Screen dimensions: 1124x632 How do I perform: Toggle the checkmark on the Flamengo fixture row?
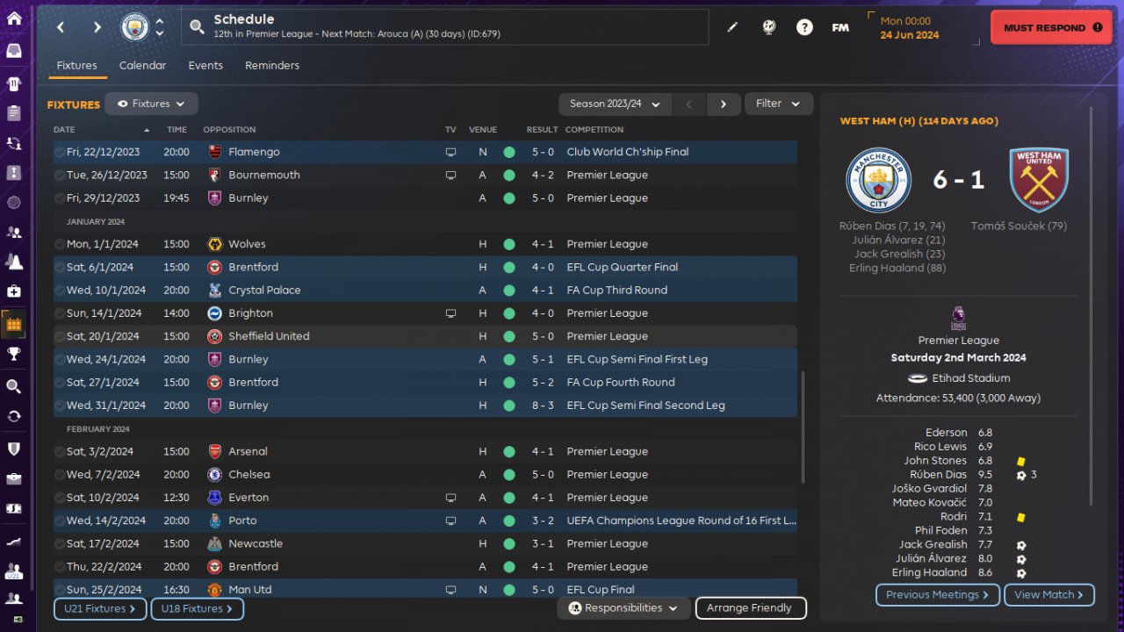click(x=59, y=152)
